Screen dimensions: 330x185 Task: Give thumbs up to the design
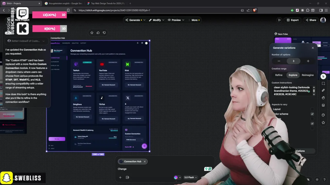click(98, 33)
